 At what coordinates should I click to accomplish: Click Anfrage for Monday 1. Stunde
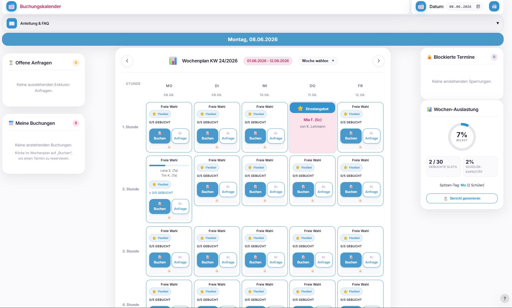[x=180, y=136]
